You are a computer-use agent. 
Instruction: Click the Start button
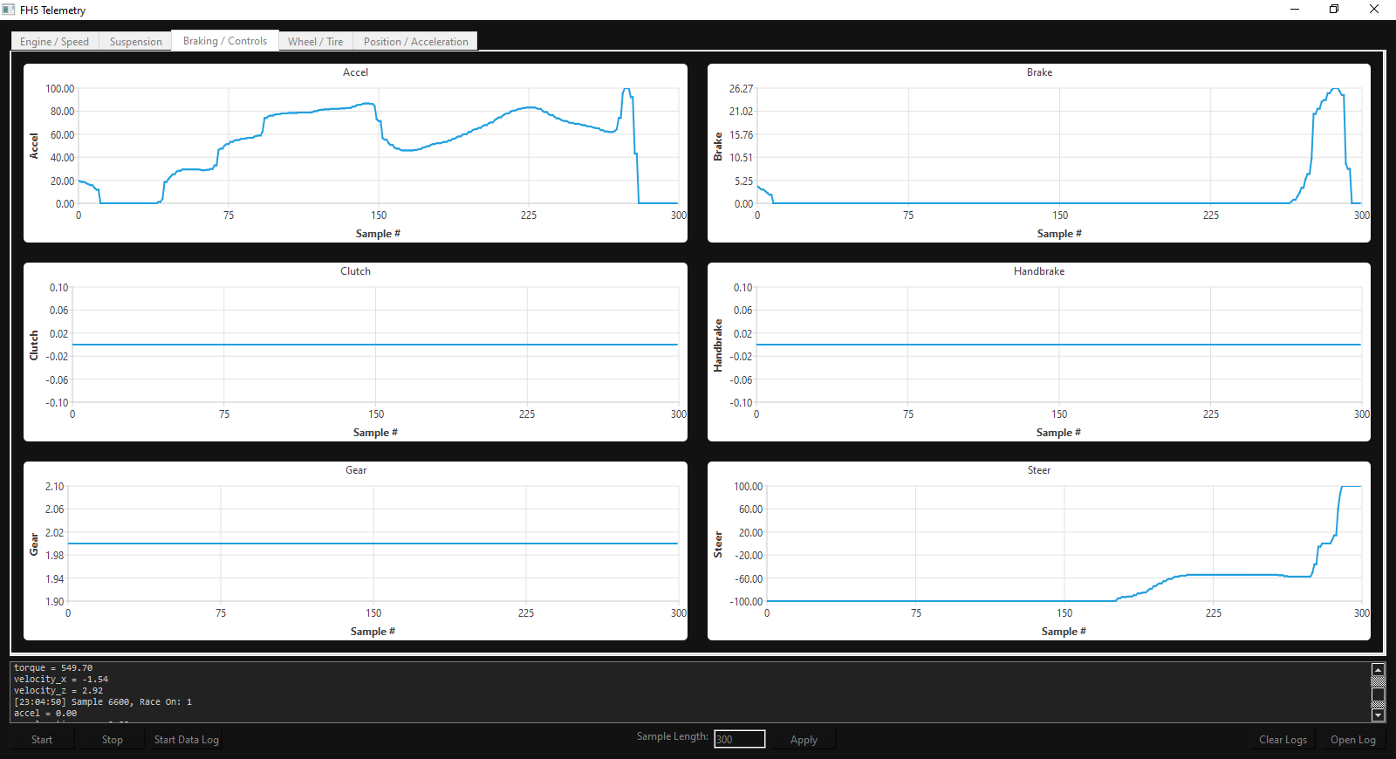pos(42,740)
